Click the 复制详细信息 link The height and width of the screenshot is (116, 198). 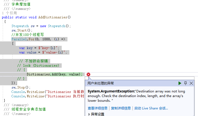[121, 108]
